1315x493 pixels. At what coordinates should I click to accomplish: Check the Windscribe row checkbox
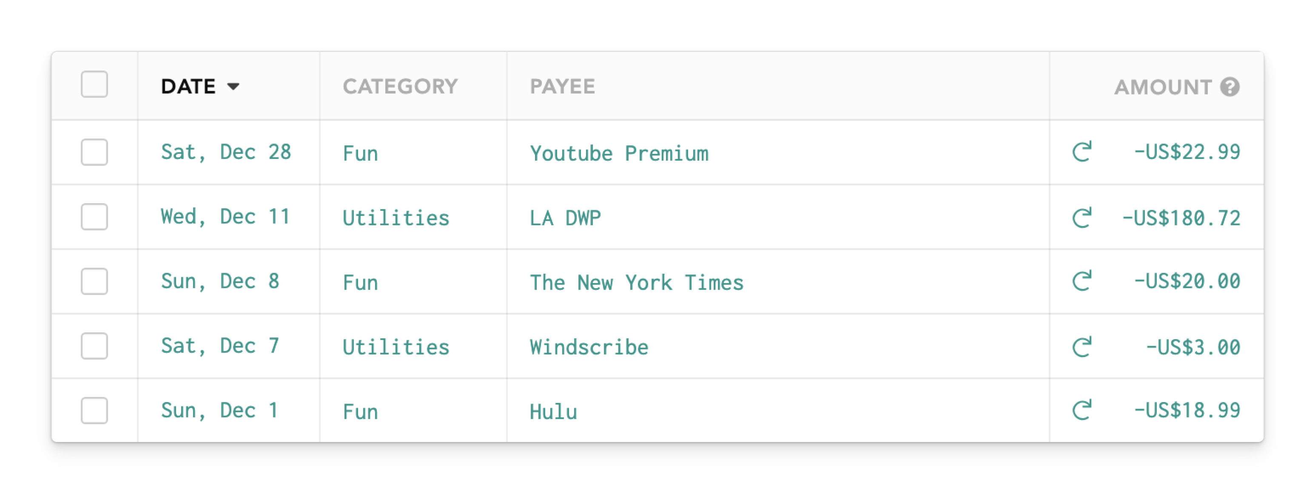click(x=94, y=346)
